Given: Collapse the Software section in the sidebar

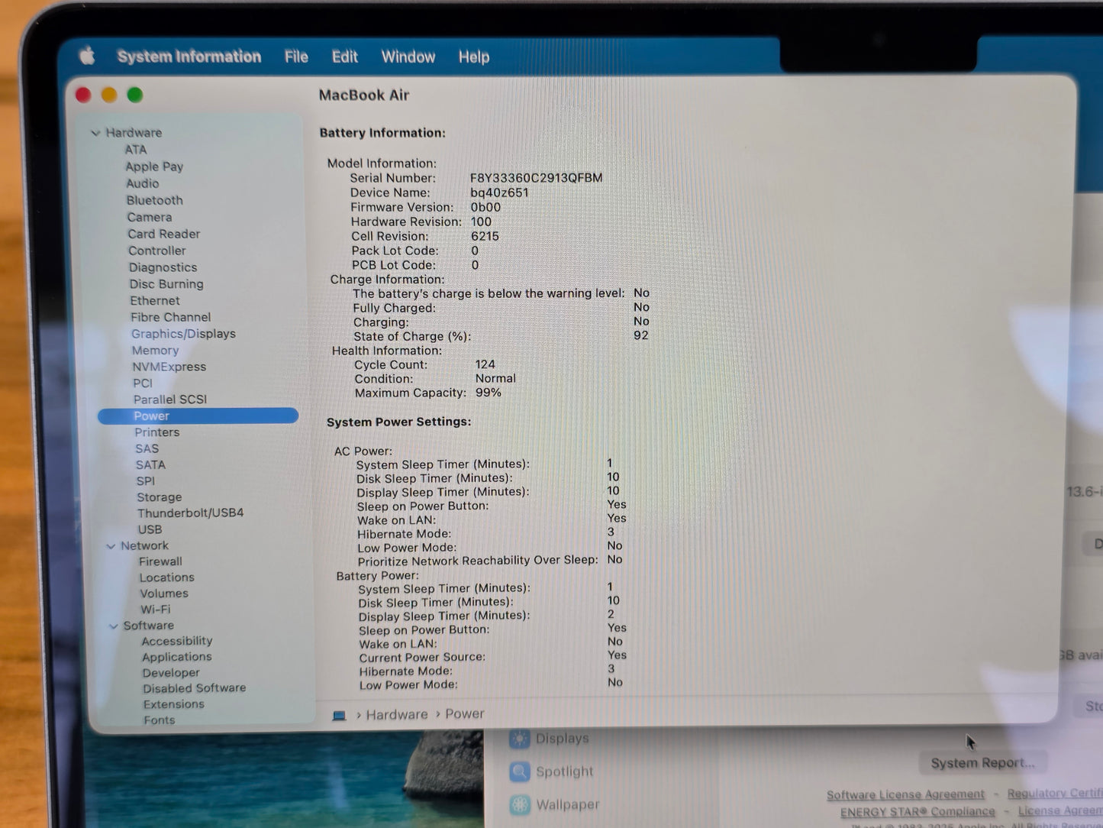Looking at the screenshot, I should click(x=113, y=625).
